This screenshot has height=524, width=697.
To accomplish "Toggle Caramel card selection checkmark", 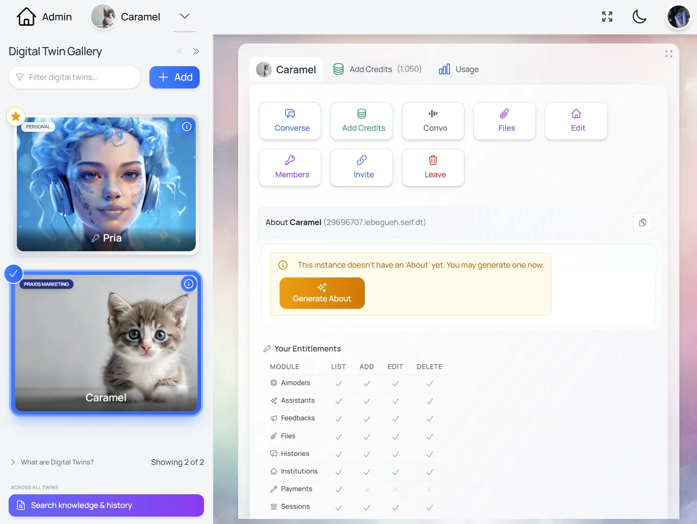I will pyautogui.click(x=13, y=273).
